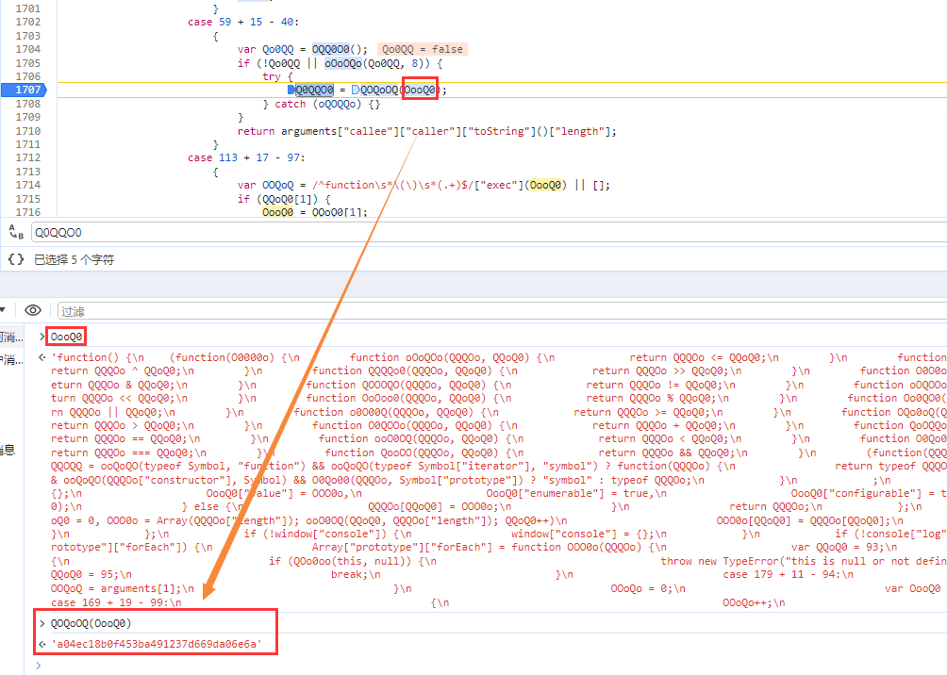Toggle breakpoint on line number 1710

28,131
